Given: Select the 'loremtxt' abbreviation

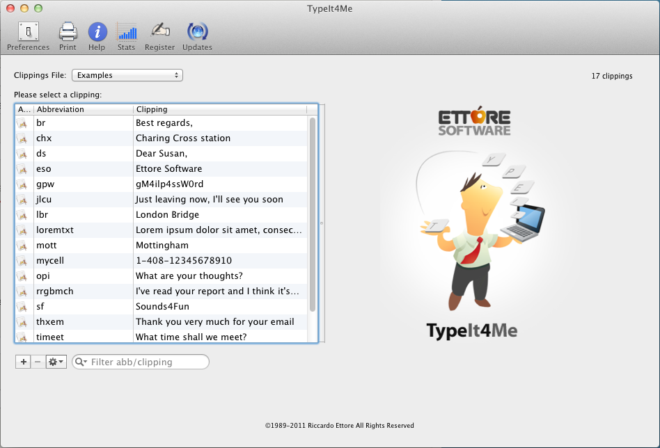Looking at the screenshot, I should 55,230.
